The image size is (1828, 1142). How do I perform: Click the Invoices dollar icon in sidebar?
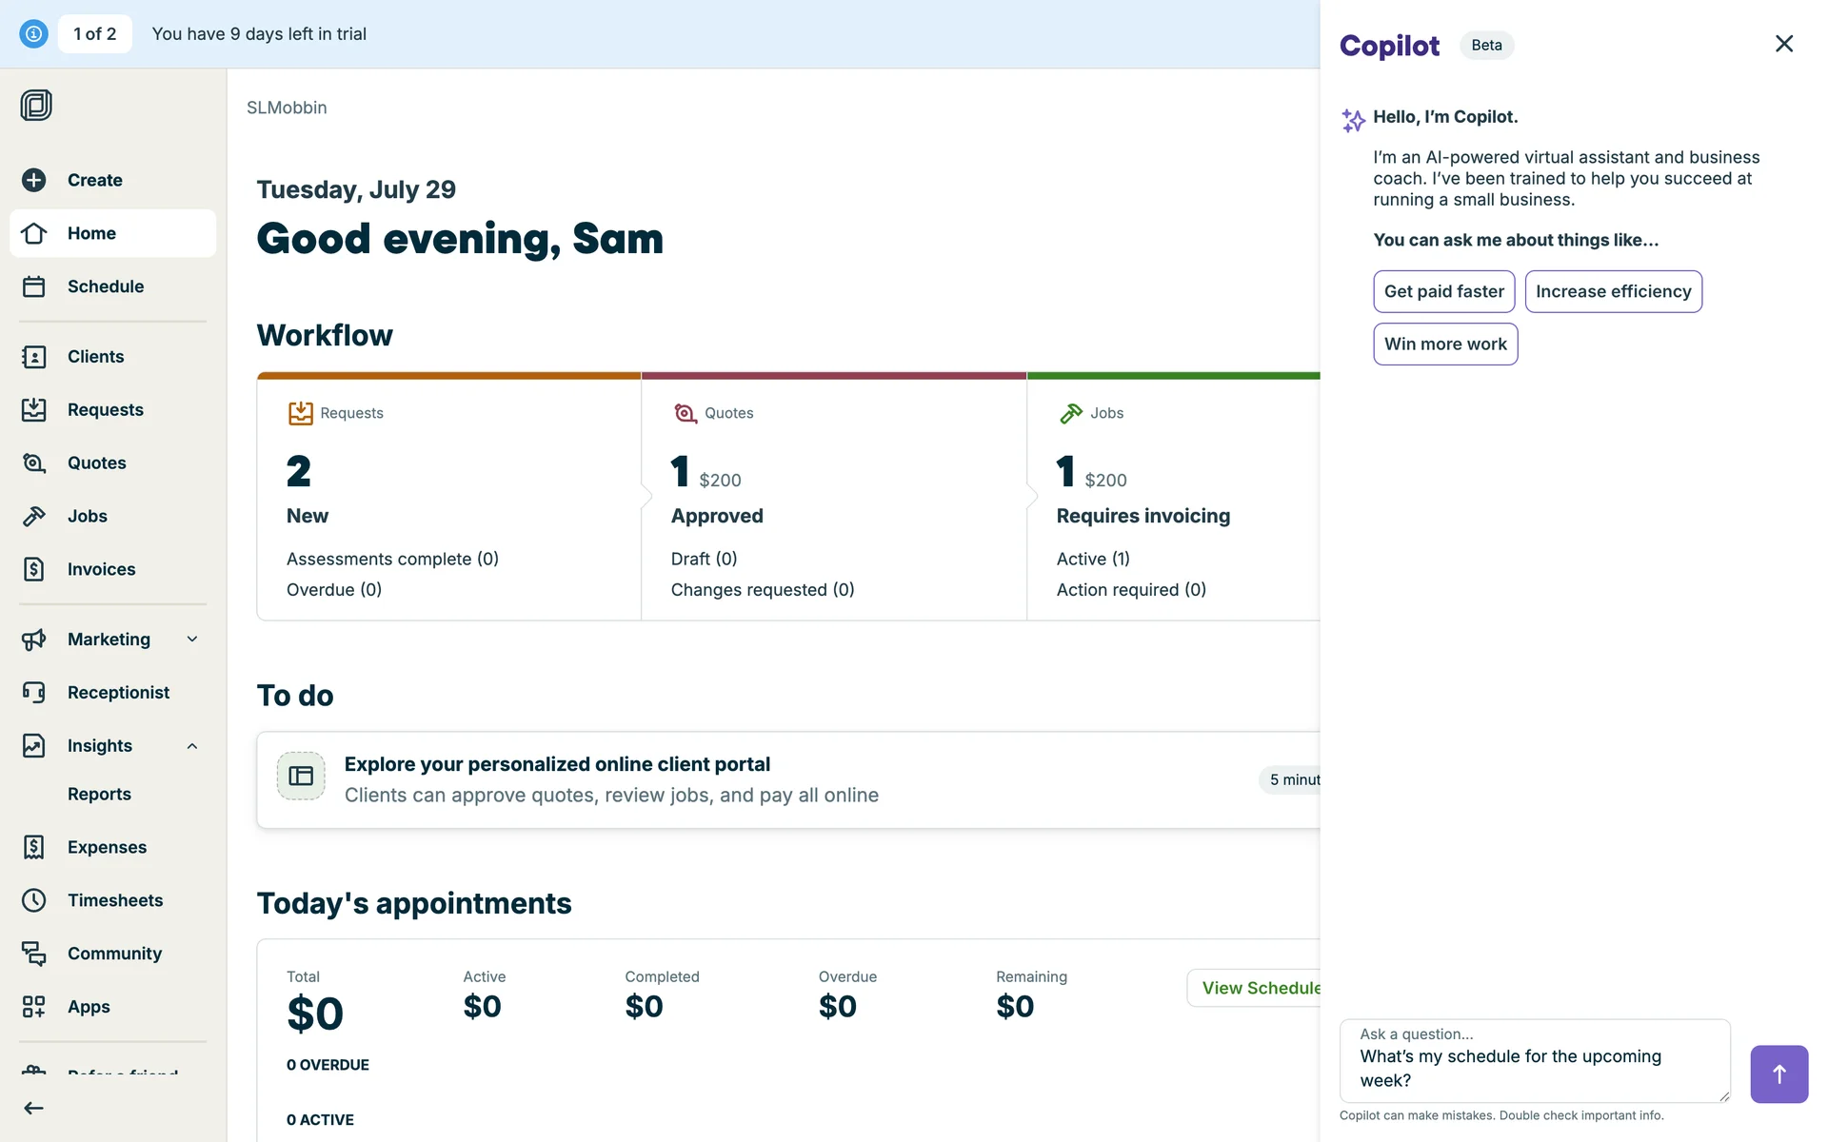(x=34, y=569)
